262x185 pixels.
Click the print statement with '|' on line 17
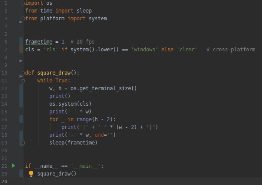(110, 127)
